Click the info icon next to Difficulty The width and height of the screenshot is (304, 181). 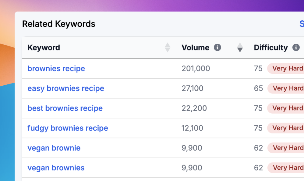[295, 48]
